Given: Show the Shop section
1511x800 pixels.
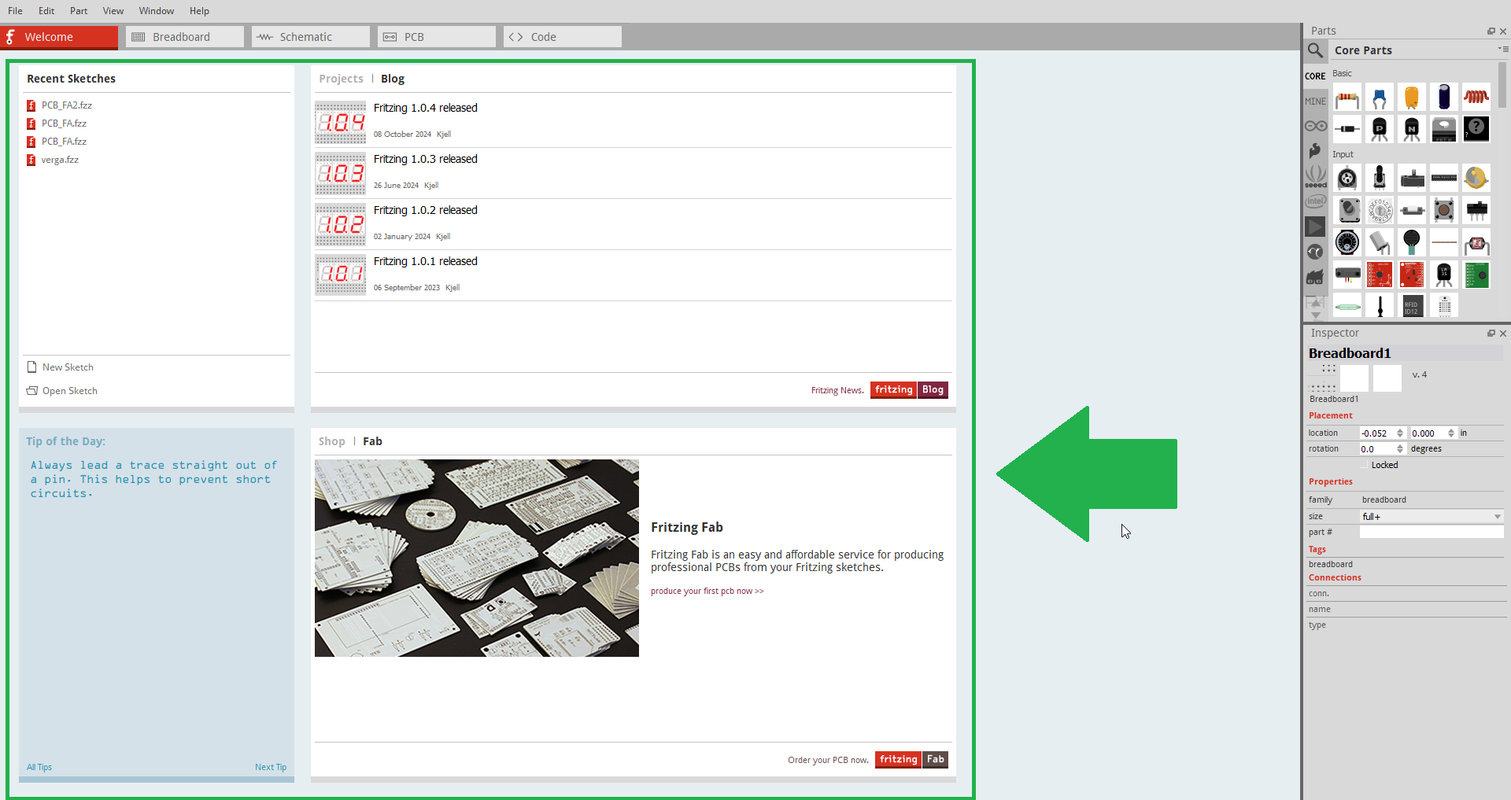Looking at the screenshot, I should (x=331, y=441).
